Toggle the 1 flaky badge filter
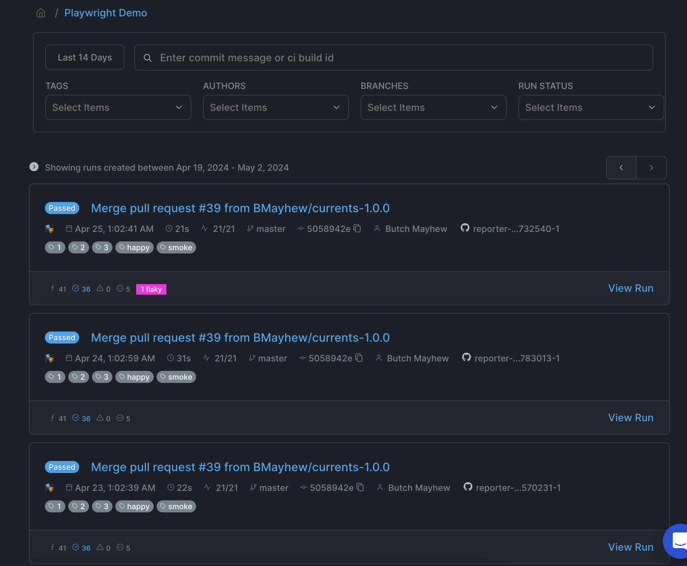The image size is (687, 566). click(x=151, y=289)
